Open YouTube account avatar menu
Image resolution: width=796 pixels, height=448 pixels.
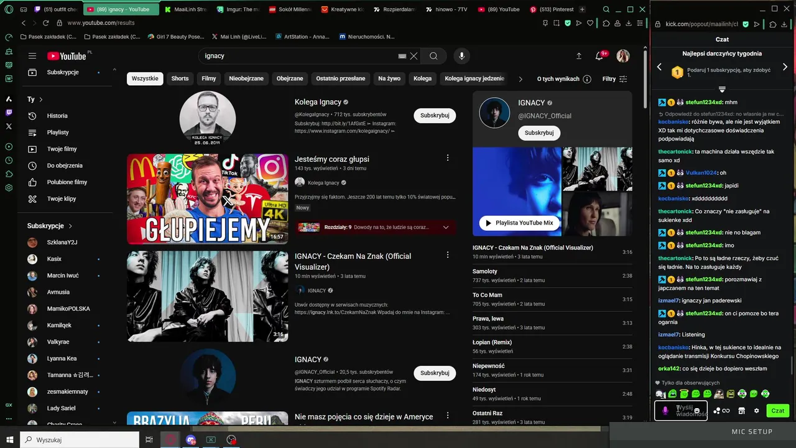623,56
